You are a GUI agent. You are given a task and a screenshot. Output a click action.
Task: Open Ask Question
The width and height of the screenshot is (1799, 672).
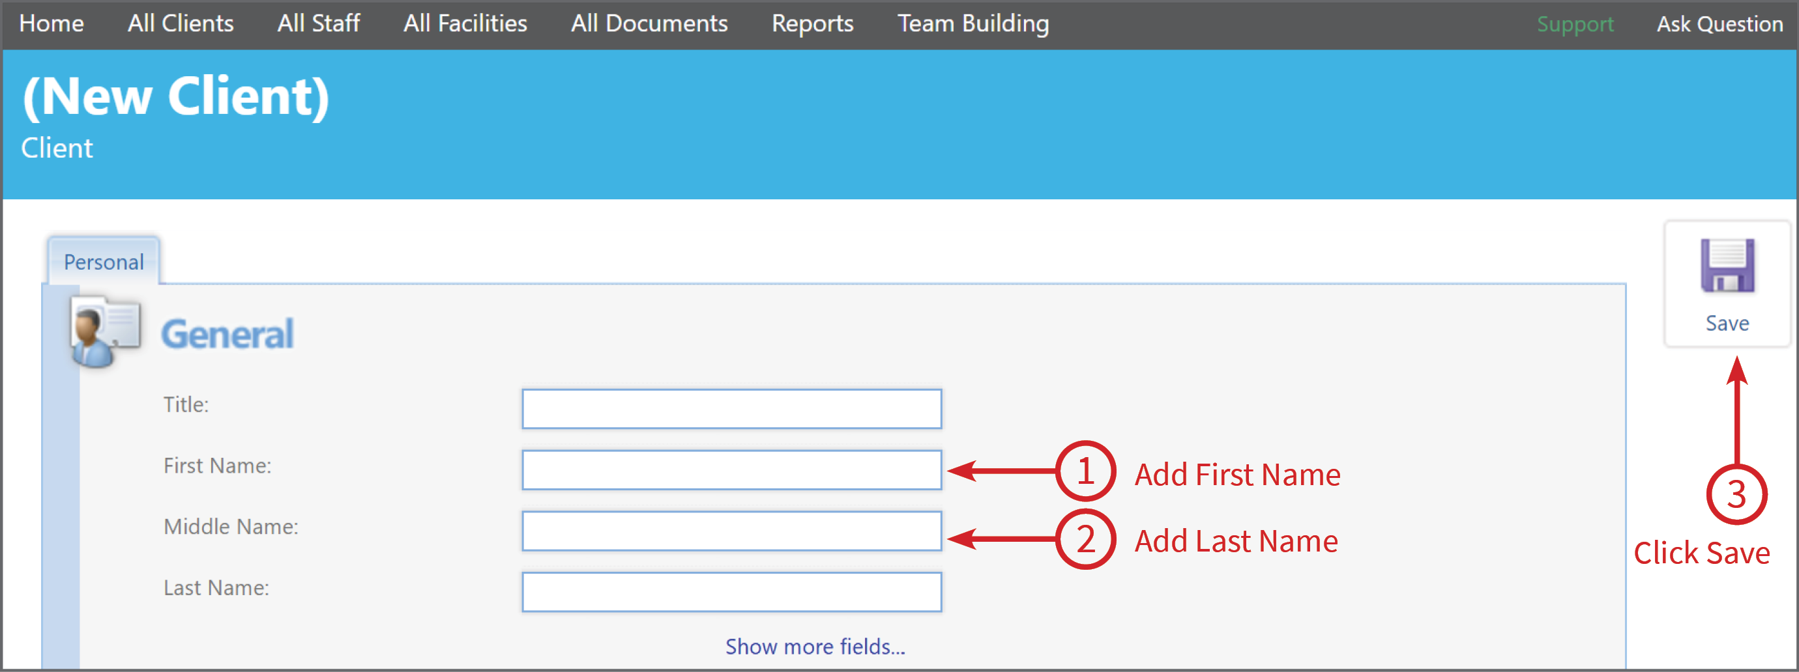(x=1719, y=23)
